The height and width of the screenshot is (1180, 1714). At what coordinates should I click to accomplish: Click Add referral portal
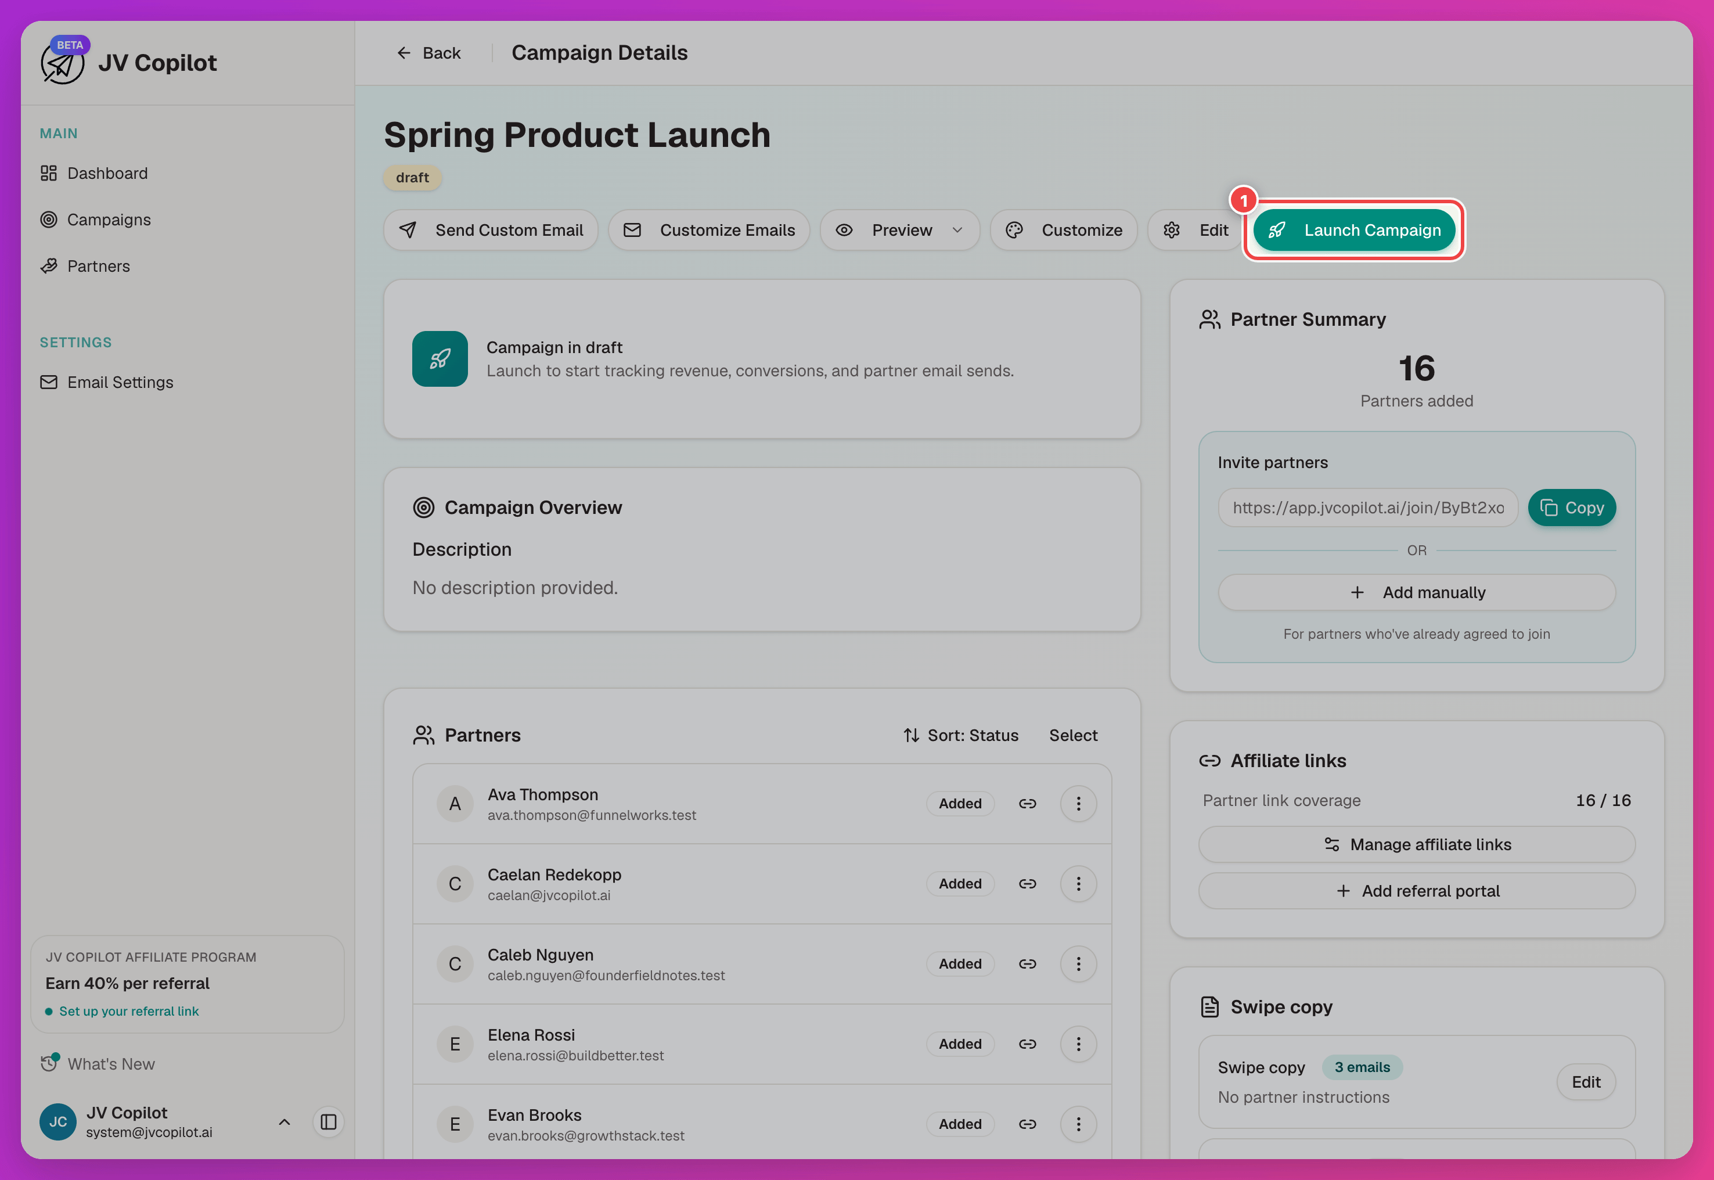click(x=1416, y=891)
